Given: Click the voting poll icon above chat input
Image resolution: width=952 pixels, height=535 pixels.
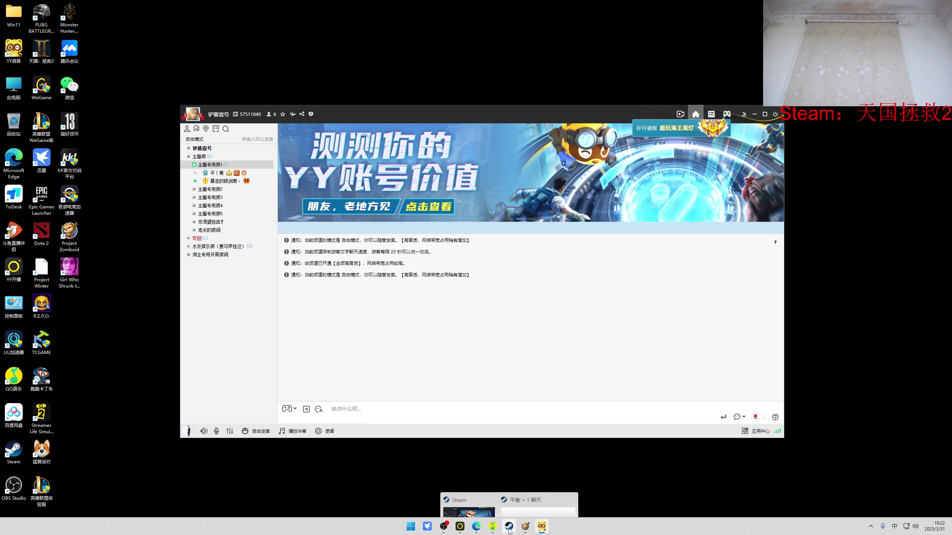Looking at the screenshot, I should pos(306,409).
